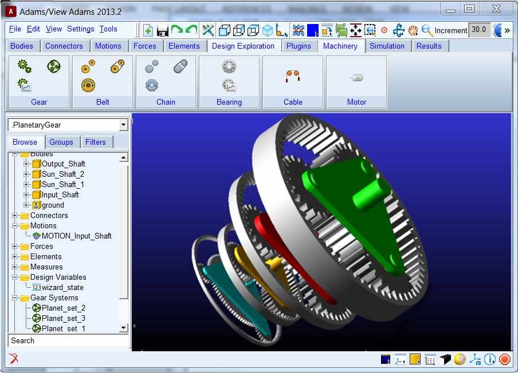Viewport: 518px width, 373px height.
Task: Open the gear output icon in the Gear group
Action: tap(25, 85)
